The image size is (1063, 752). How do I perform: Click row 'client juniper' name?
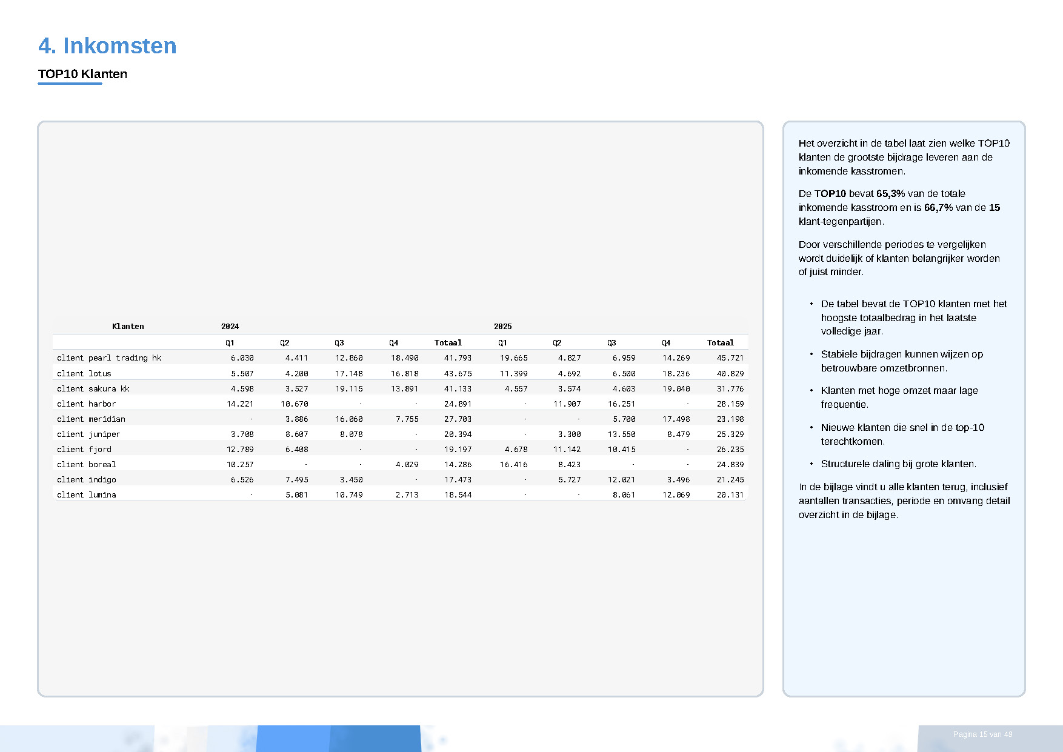[88, 434]
